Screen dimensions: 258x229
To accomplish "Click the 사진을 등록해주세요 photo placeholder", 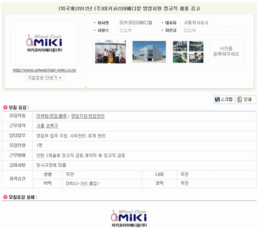I will (227, 52).
